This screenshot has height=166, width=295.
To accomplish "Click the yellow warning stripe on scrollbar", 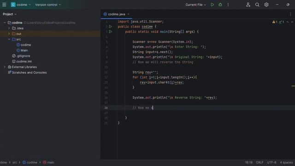I will pyautogui.click(x=293, y=86).
